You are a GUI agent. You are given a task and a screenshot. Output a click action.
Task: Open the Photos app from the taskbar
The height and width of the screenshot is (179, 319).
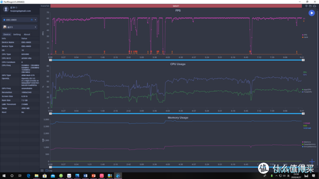point(77,176)
